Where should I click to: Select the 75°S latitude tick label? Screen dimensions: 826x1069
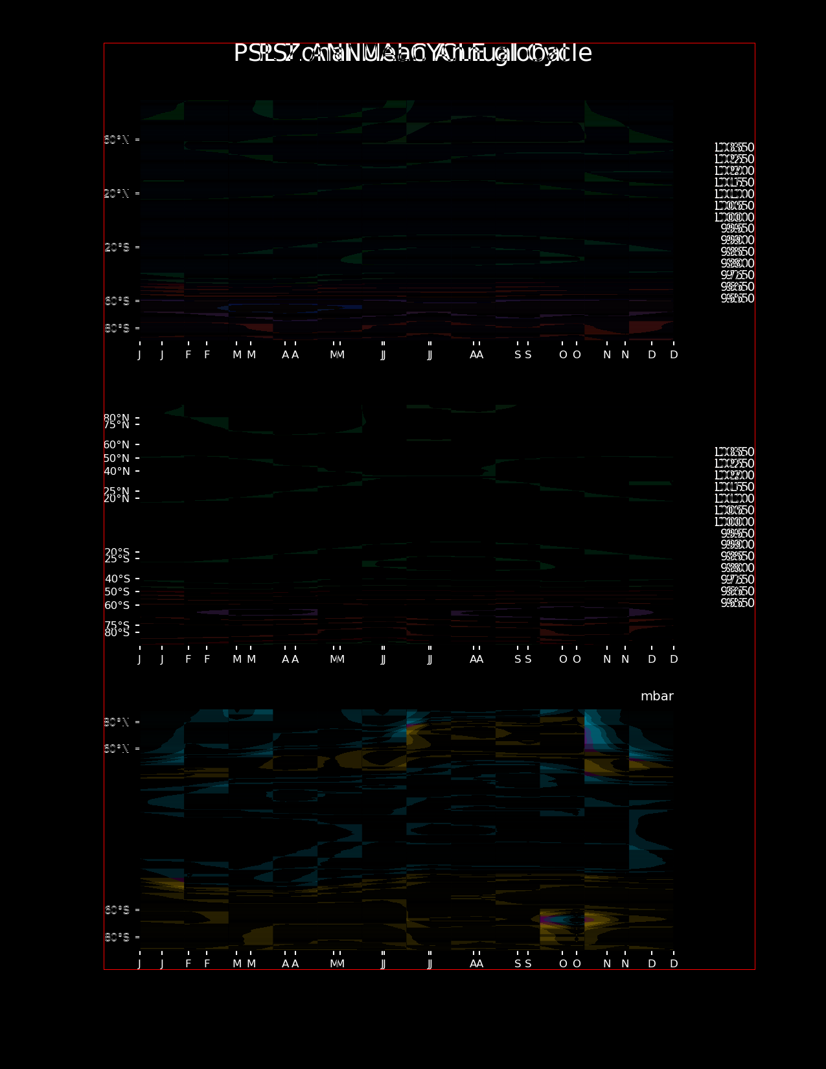[x=117, y=626]
